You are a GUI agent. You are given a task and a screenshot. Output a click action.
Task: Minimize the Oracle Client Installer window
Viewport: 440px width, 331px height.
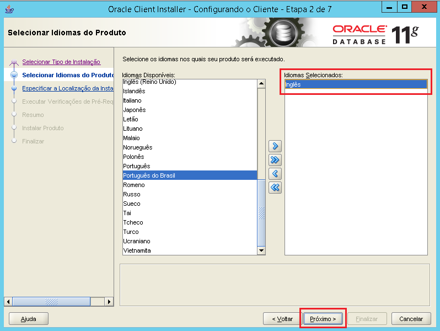(389, 7)
